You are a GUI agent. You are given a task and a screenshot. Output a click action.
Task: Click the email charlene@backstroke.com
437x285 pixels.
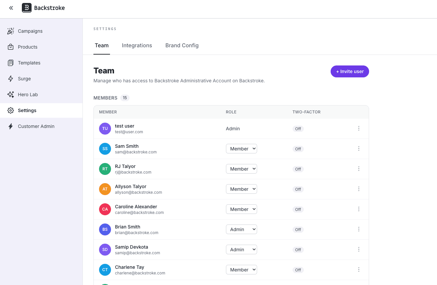coord(140,273)
